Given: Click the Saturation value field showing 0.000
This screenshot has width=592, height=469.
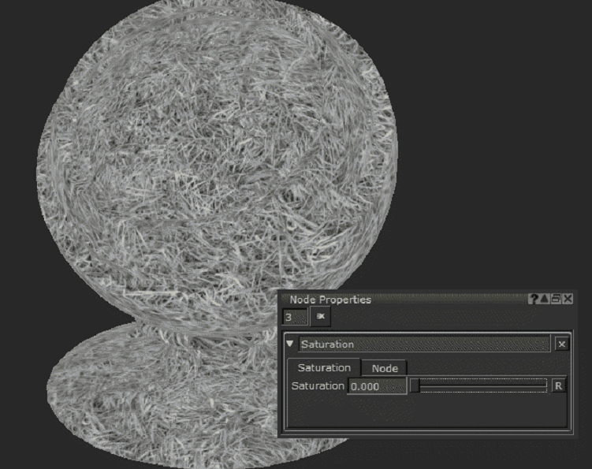Looking at the screenshot, I should coord(377,386).
